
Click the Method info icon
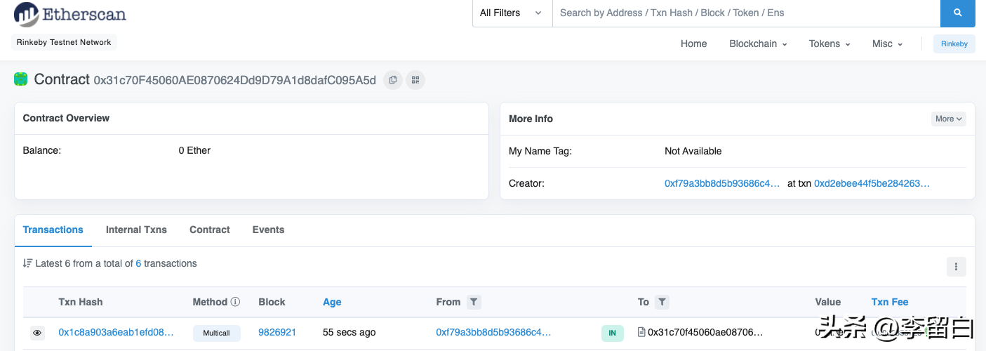(x=235, y=302)
